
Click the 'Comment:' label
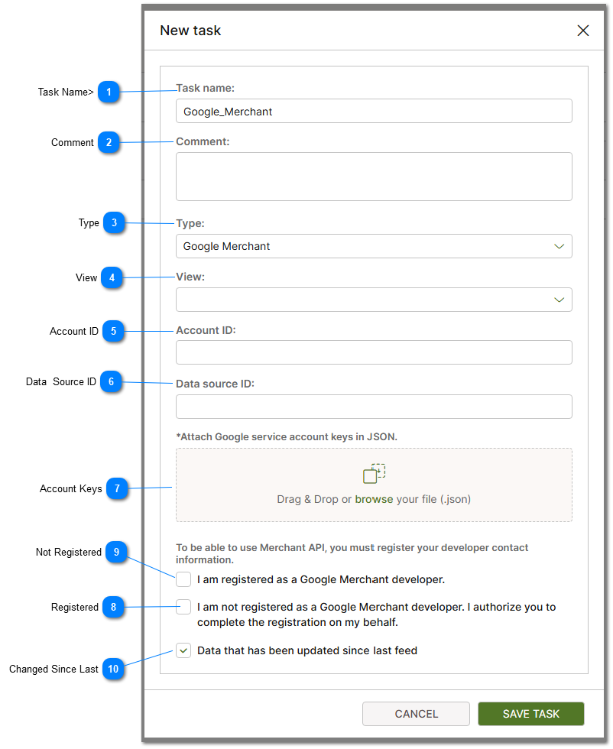203,142
